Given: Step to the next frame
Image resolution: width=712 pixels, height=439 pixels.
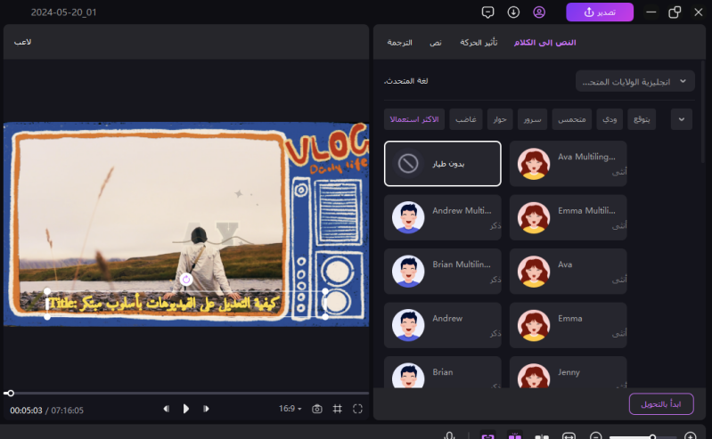Looking at the screenshot, I should pos(207,409).
